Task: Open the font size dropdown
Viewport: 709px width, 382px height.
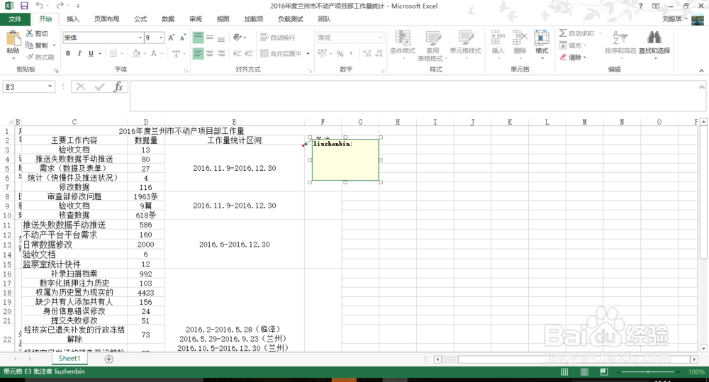Action: coord(161,38)
